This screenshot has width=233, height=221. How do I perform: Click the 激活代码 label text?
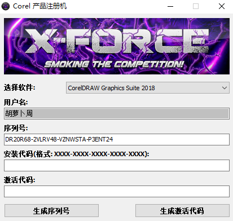(x=19, y=180)
